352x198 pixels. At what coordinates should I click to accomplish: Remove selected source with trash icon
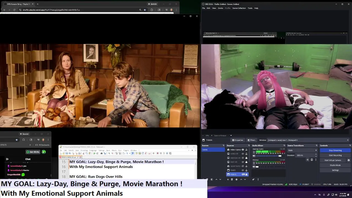232,180
